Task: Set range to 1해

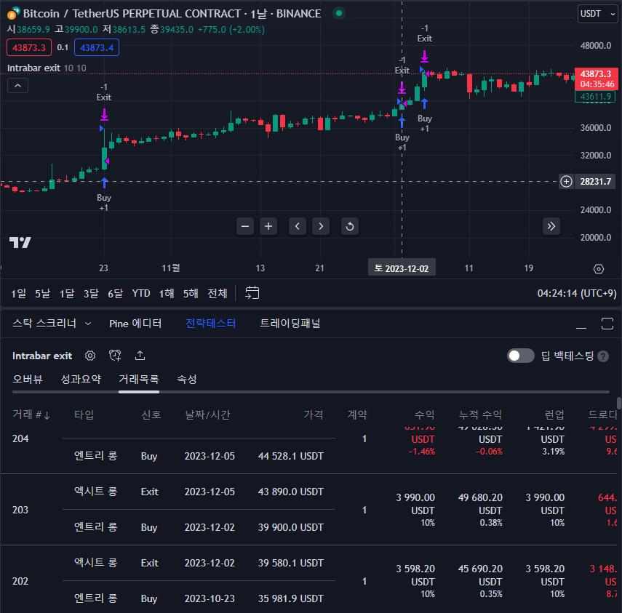Action: 167,294
